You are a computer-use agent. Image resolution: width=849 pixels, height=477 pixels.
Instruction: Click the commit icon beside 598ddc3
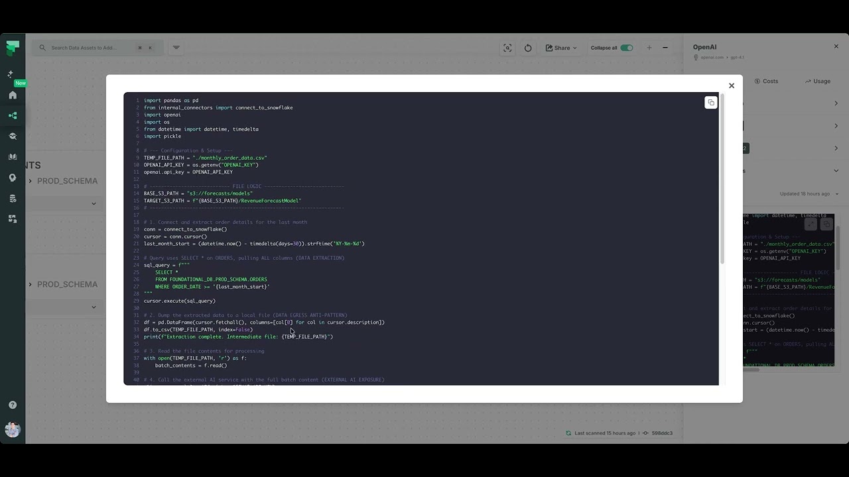click(x=645, y=433)
